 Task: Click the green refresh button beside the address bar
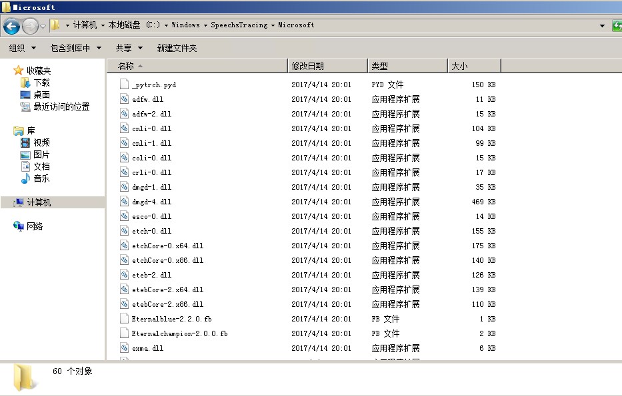(x=617, y=26)
